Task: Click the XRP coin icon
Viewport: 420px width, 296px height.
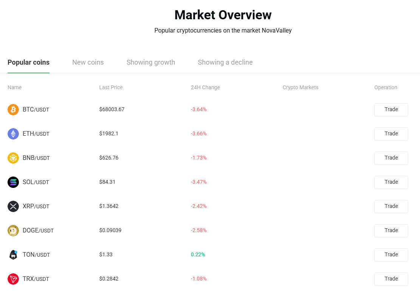Action: [x=13, y=206]
